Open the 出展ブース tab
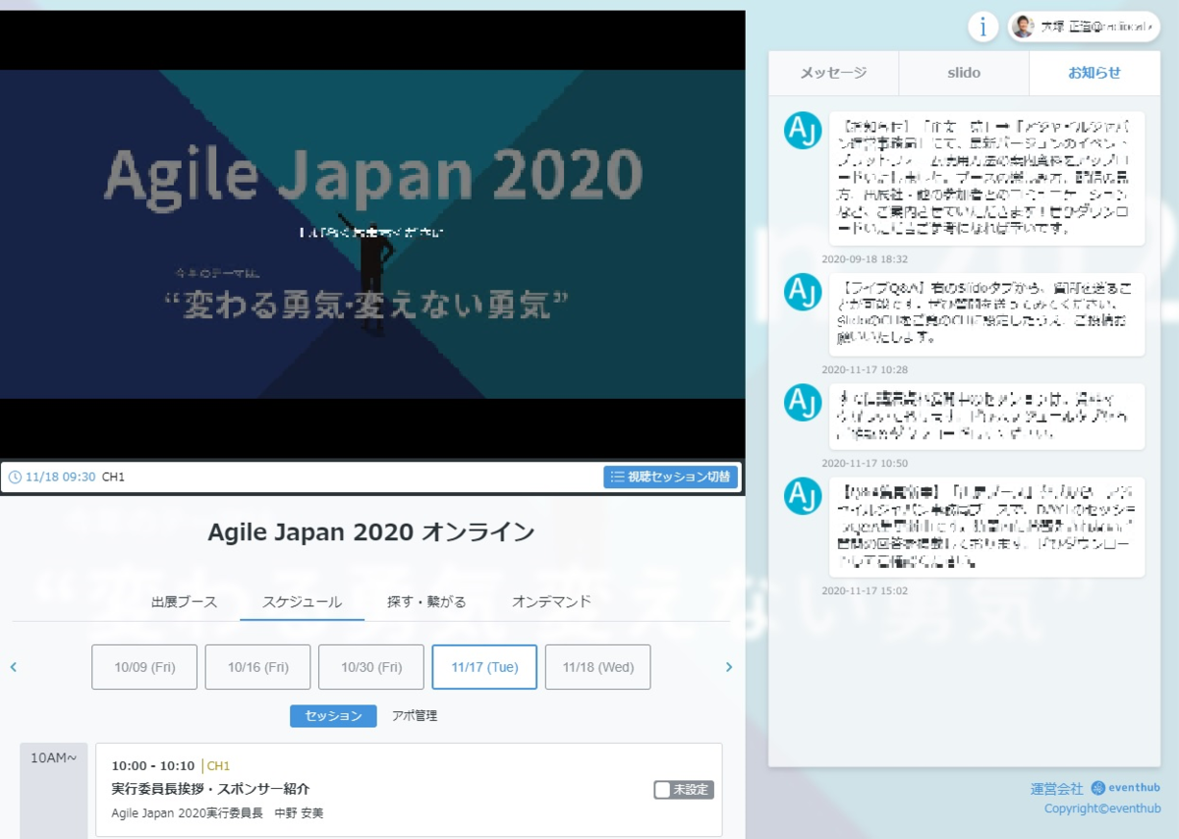This screenshot has height=839, width=1179. point(184,601)
